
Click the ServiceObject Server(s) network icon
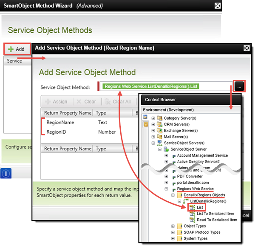160,143
